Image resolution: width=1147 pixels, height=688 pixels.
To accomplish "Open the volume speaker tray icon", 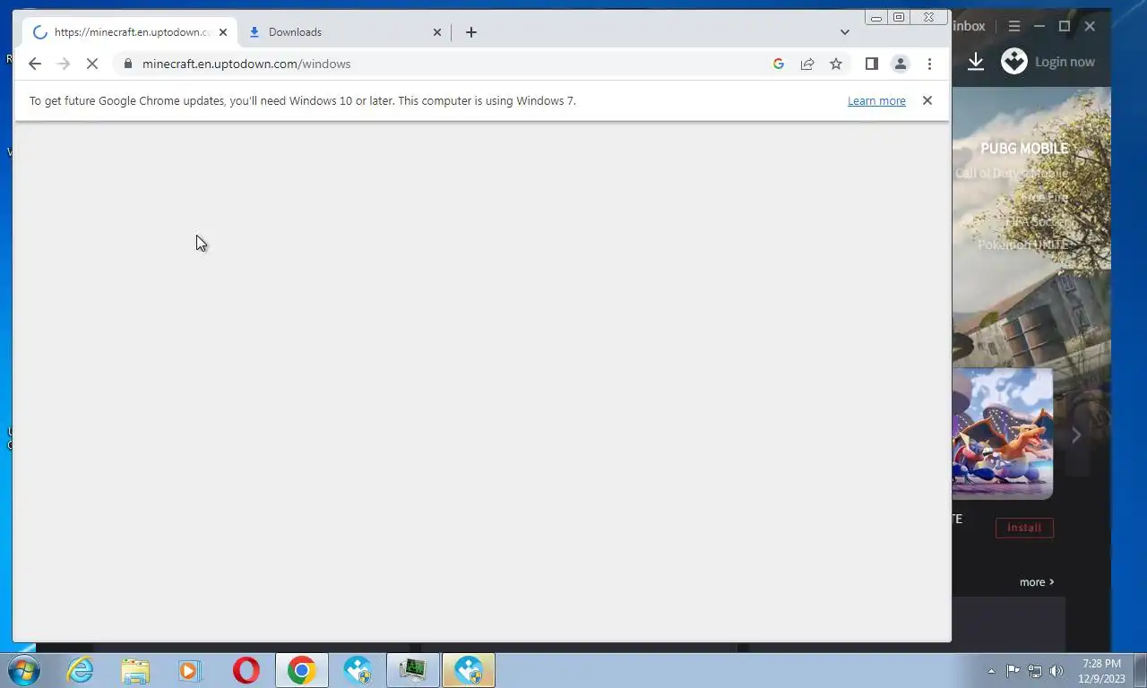I will (x=1056, y=670).
